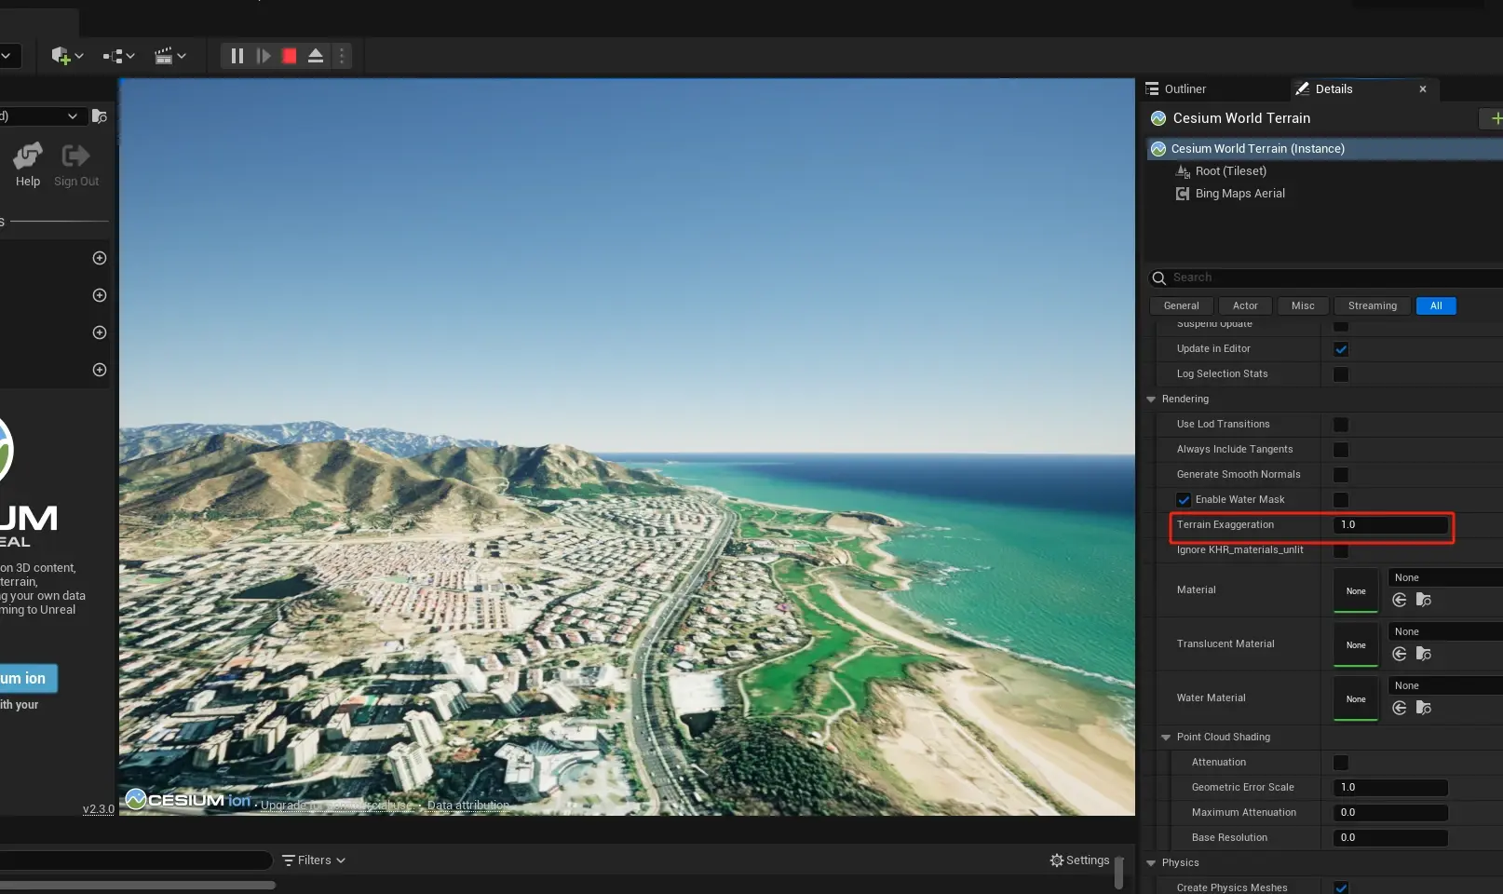Click the Sign Out icon

pyautogui.click(x=75, y=155)
